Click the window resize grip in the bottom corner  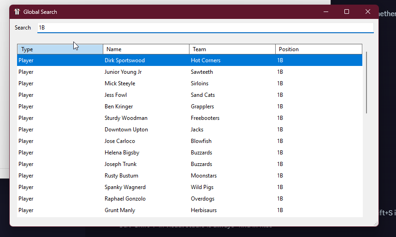[376, 224]
